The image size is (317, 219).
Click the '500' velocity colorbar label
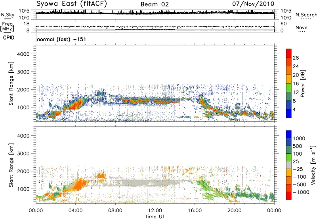[x=298, y=146]
